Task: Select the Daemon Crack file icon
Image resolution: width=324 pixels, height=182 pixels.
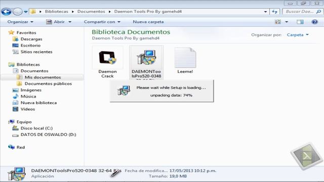Action: point(108,58)
